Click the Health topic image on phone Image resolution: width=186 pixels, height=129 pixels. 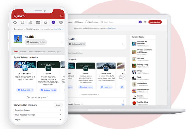pyautogui.click(x=18, y=39)
